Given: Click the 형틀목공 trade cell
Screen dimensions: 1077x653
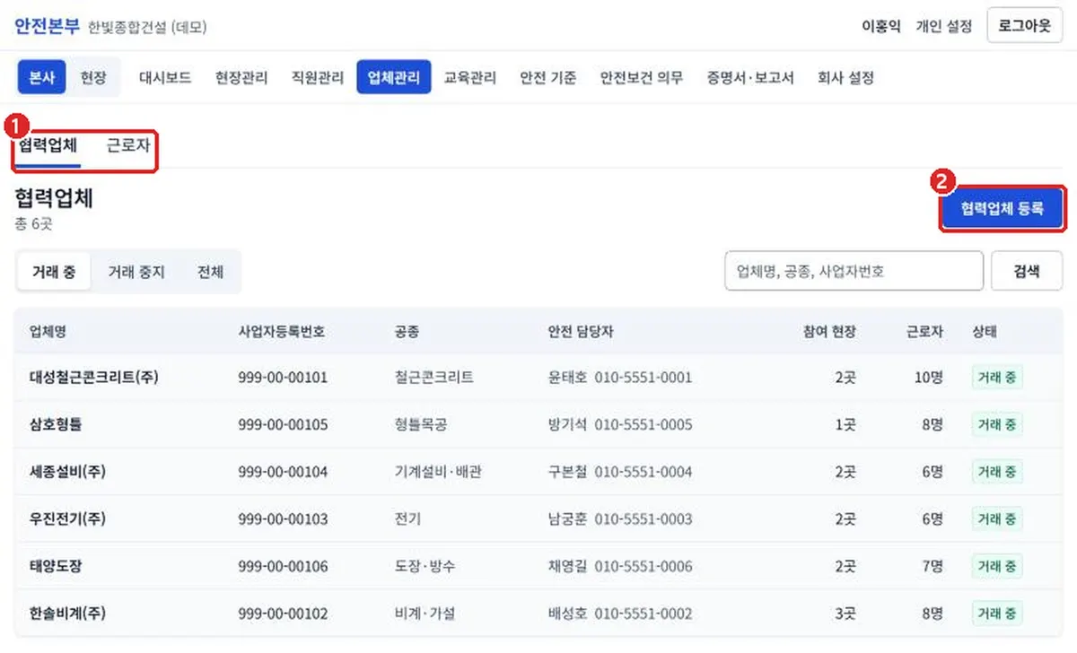Looking at the screenshot, I should 420,424.
